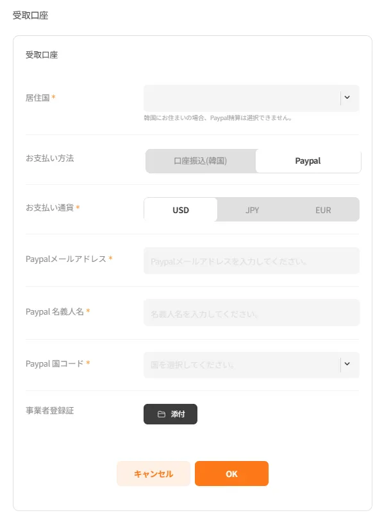
Task: Focus the Paypal 名義人名 input field
Action: coord(251,313)
